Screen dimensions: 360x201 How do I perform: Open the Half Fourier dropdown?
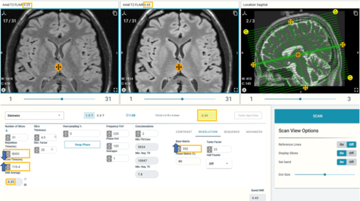coord(219,164)
